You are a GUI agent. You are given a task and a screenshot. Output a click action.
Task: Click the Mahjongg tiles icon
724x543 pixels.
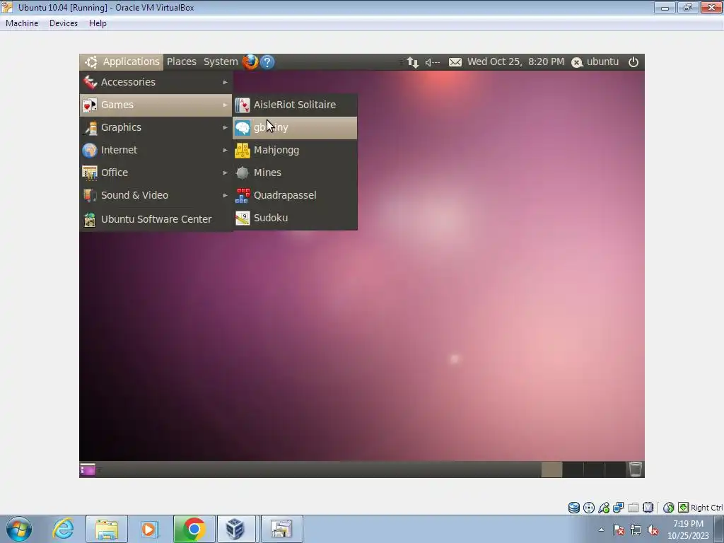point(242,151)
